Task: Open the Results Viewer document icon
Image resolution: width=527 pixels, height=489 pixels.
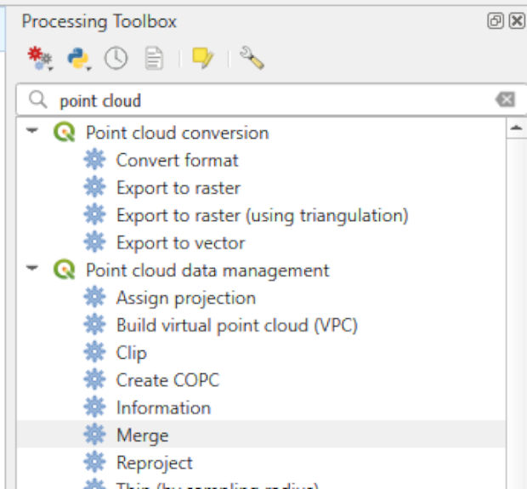Action: [x=154, y=59]
